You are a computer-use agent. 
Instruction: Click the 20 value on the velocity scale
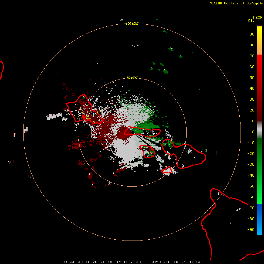[252, 110]
